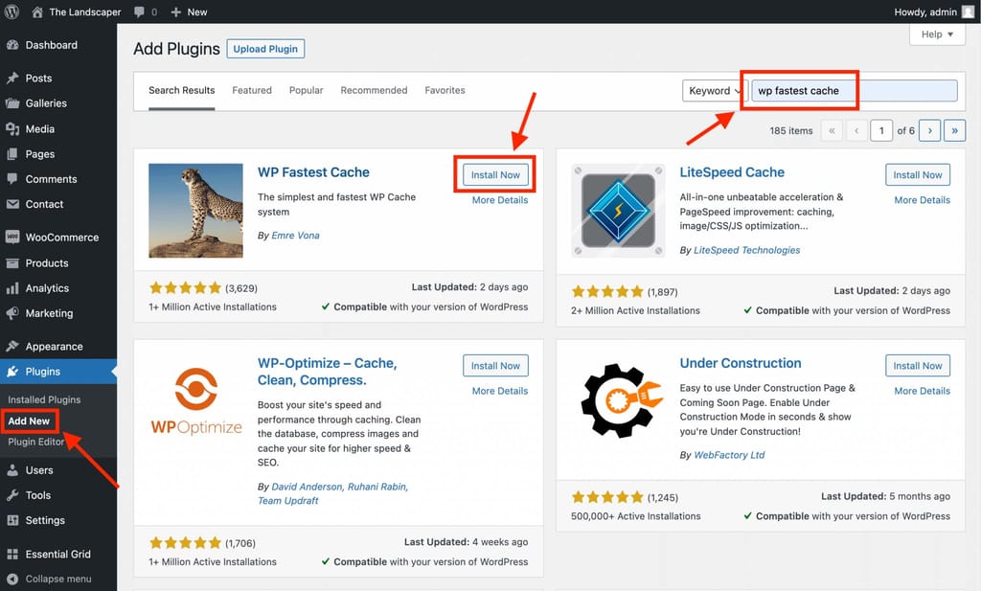Open More Details for LiteSpeed Cache
This screenshot has width=981, height=591.
click(923, 200)
